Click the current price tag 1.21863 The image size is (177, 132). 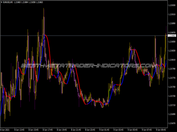pos(172,35)
